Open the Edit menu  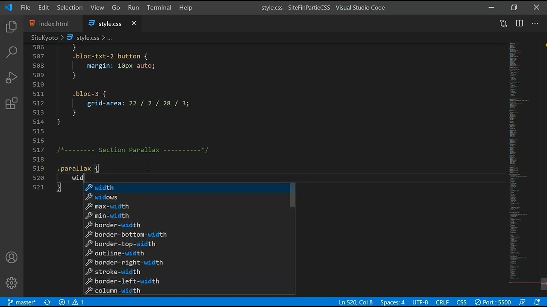tap(43, 7)
